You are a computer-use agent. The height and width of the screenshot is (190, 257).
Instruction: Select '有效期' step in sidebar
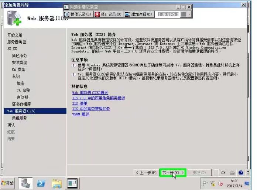22,97
